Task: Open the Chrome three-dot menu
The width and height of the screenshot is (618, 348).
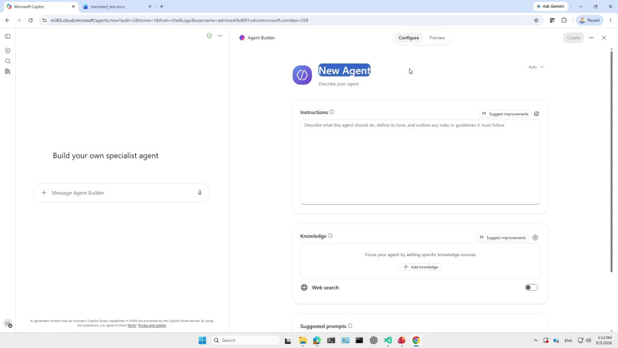Action: point(611,21)
